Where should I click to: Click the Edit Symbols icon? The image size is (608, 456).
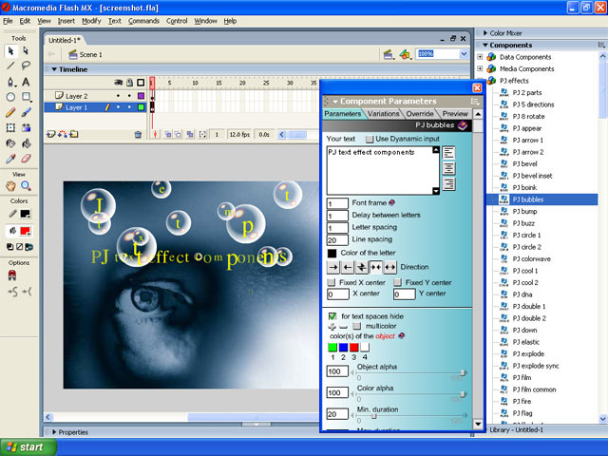tap(405, 55)
